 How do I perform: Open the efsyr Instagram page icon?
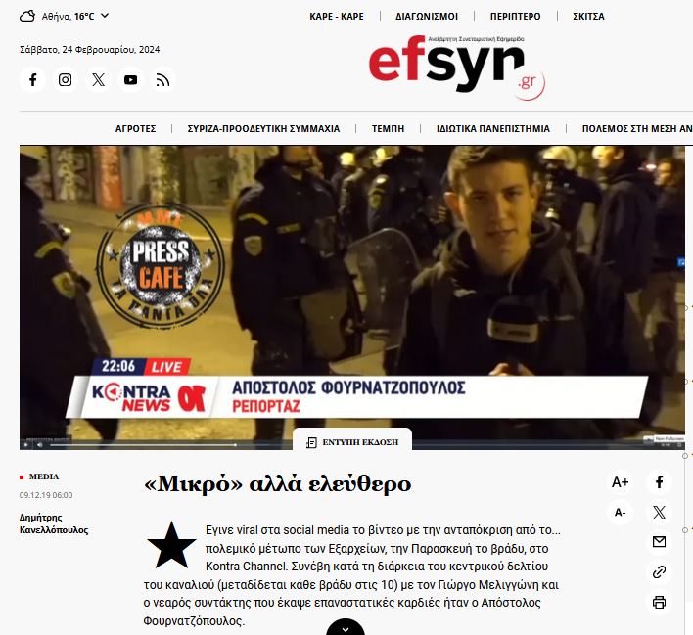point(66,80)
